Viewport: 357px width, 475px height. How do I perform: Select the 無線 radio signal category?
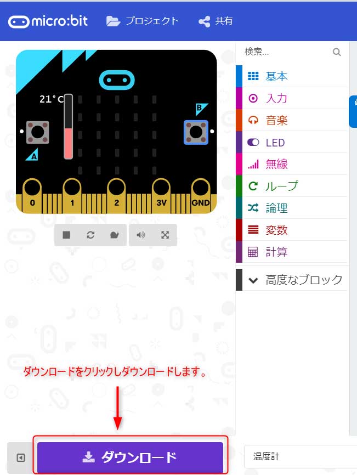[292, 164]
